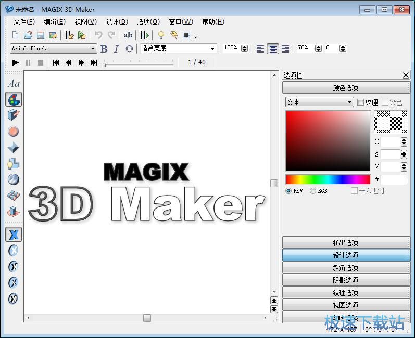415x338 pixels.
Task: Adjust the V value stepper
Action: click(404, 167)
